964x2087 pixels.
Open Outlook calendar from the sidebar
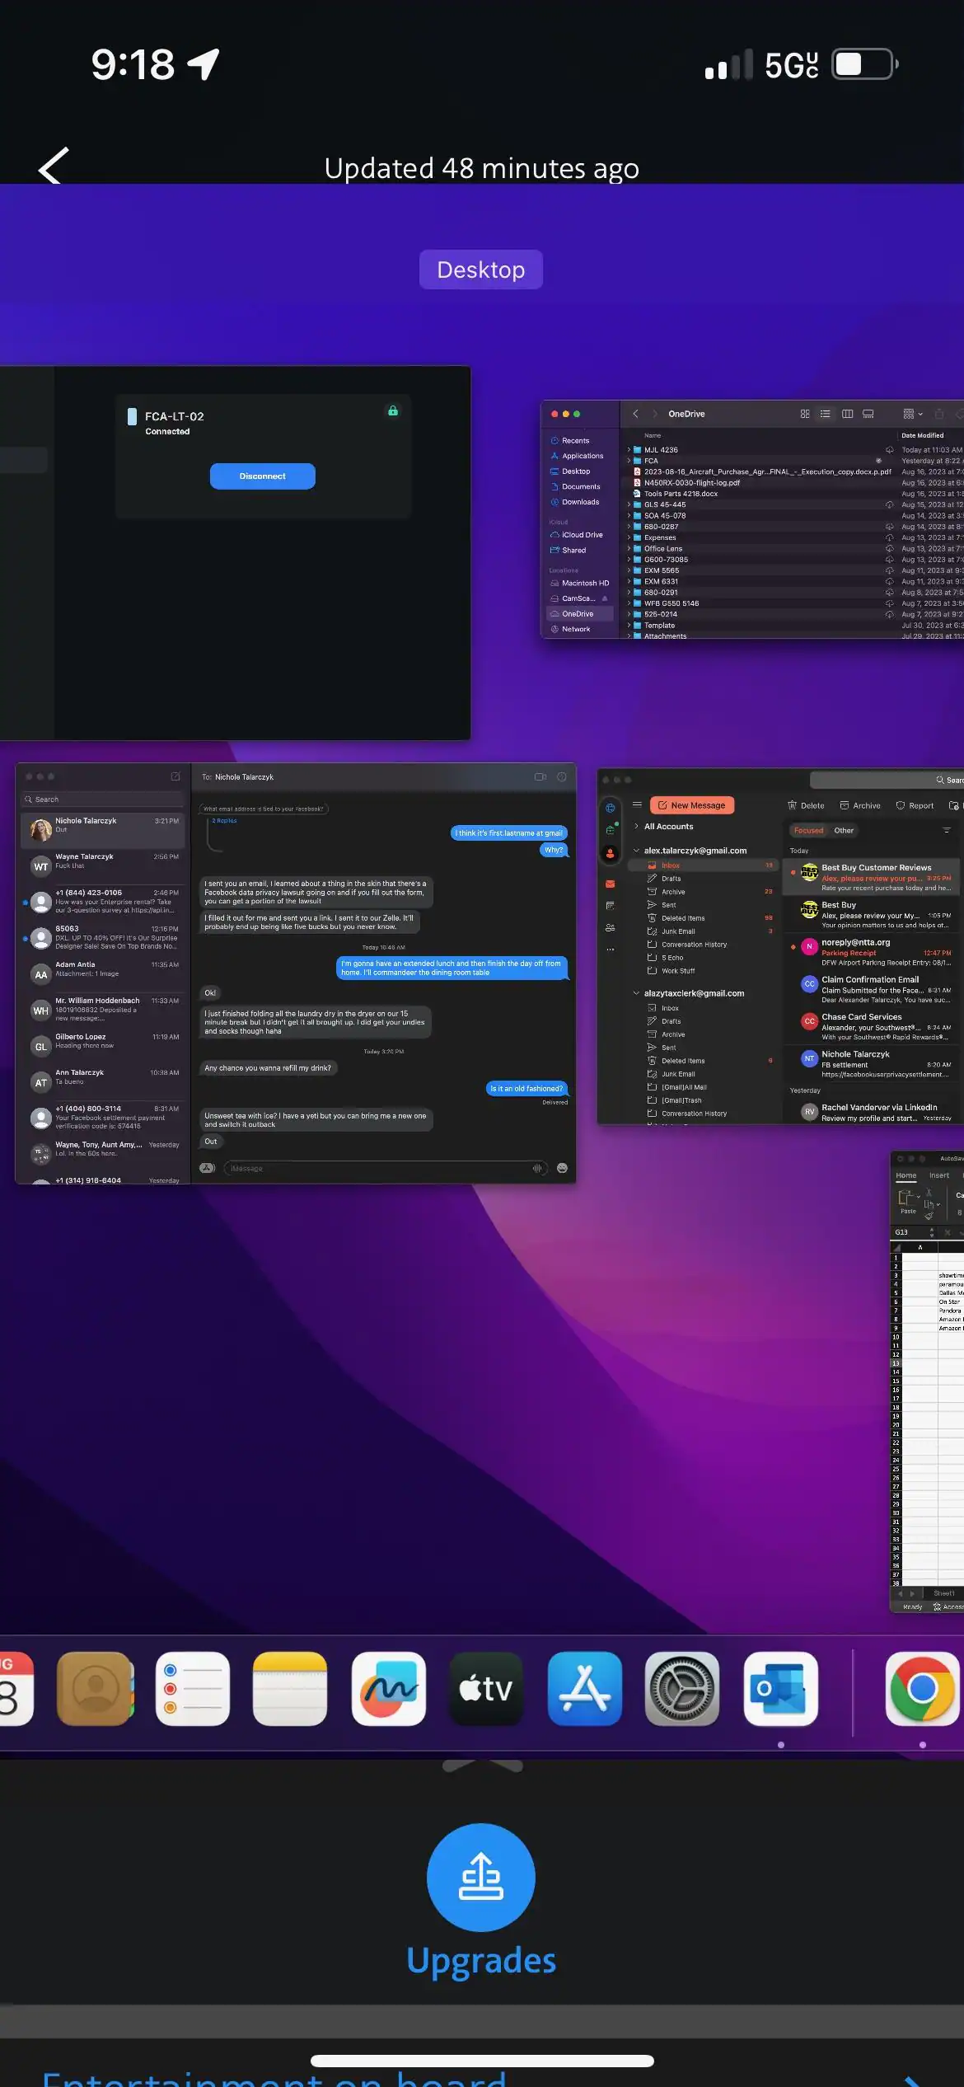tap(610, 905)
